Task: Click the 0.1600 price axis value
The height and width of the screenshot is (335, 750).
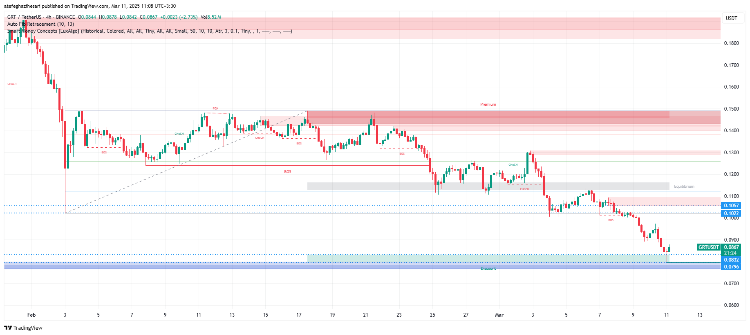Action: [x=731, y=87]
